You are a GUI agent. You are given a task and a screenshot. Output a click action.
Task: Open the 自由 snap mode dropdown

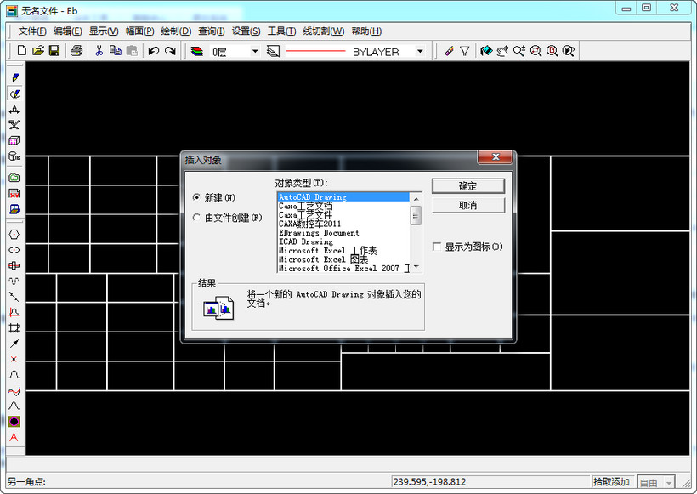click(669, 482)
